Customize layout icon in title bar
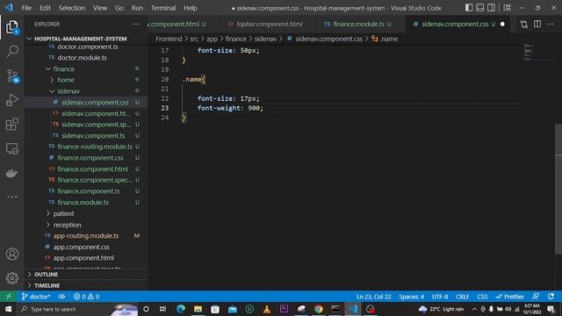This screenshot has height=316, width=562. click(507, 8)
